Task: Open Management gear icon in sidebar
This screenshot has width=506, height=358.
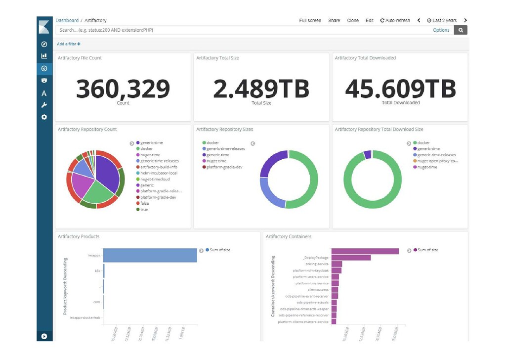Action: pos(44,117)
